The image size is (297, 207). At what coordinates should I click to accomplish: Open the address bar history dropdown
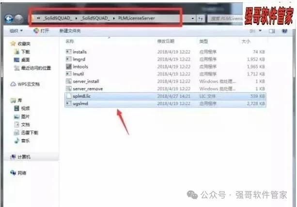click(192, 18)
